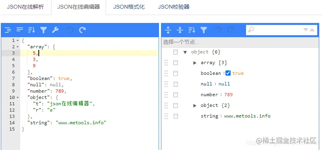The image size is (322, 150).
Task: Click the number field name in tree
Action: (x=209, y=95)
